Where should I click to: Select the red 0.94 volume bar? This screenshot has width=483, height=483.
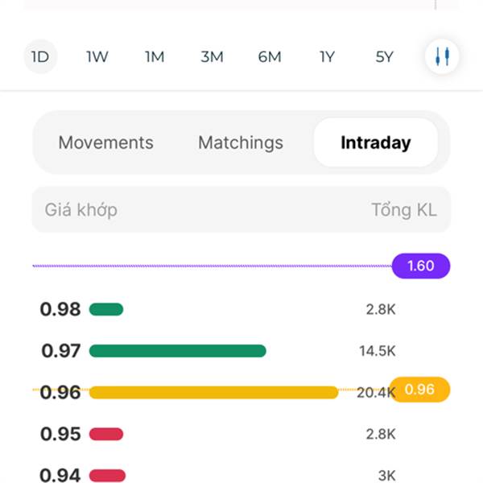point(108,475)
